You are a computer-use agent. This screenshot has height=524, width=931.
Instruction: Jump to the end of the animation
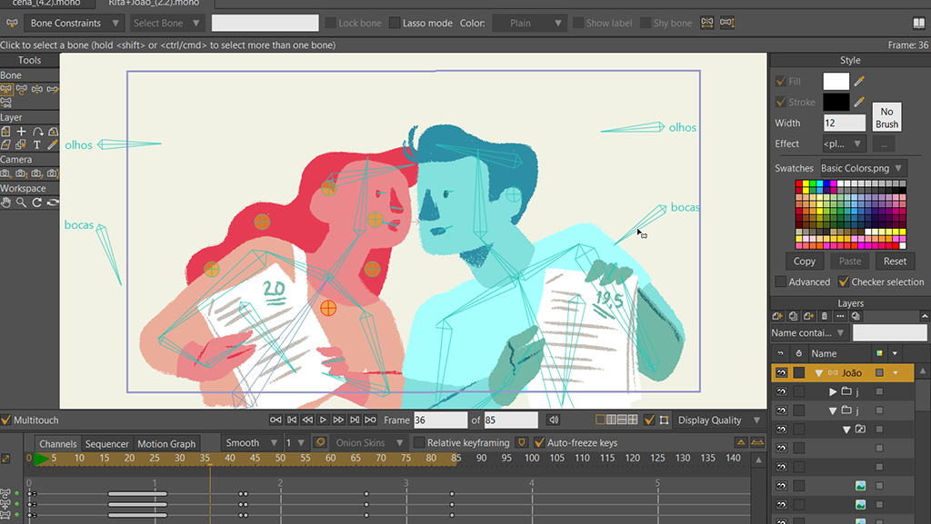pyautogui.click(x=370, y=420)
